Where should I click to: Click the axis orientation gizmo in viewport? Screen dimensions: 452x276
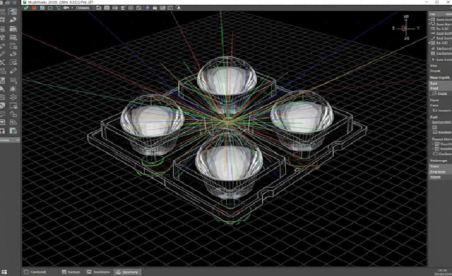406,28
